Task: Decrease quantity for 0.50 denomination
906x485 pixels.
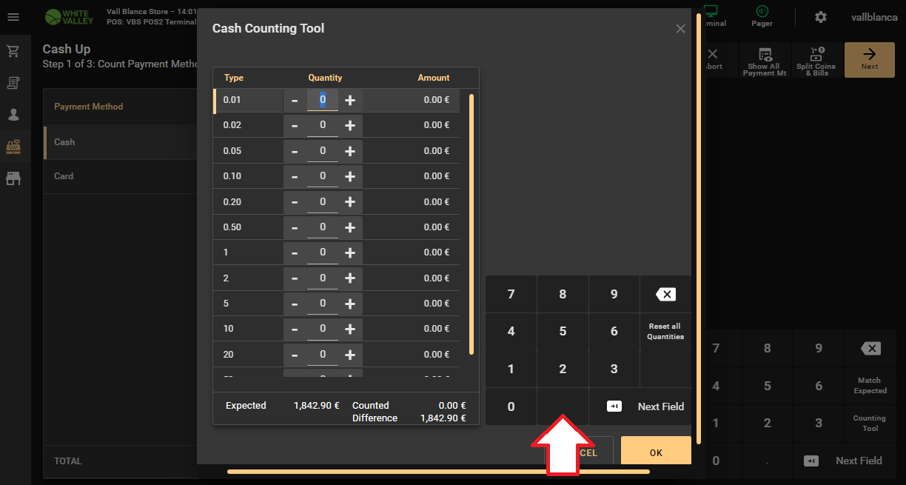Action: point(295,227)
